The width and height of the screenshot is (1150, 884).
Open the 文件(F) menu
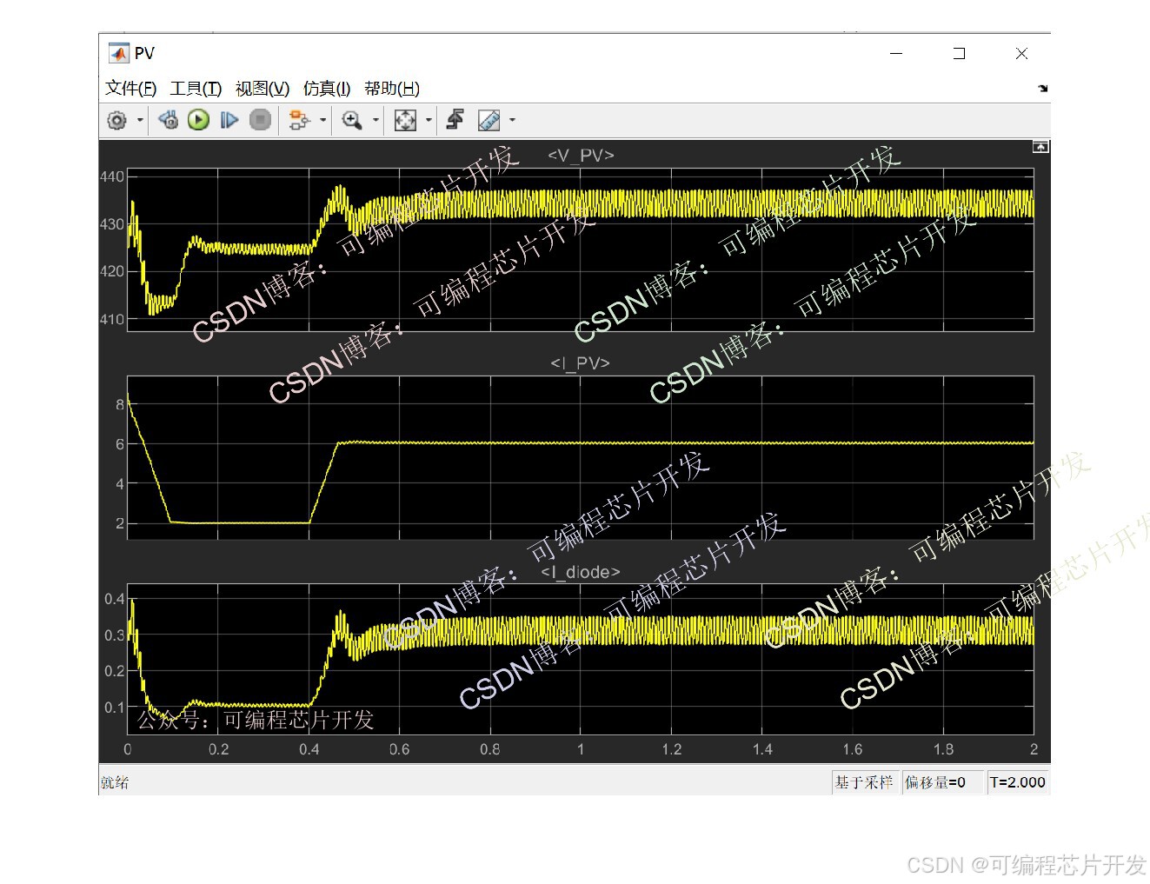click(x=131, y=89)
